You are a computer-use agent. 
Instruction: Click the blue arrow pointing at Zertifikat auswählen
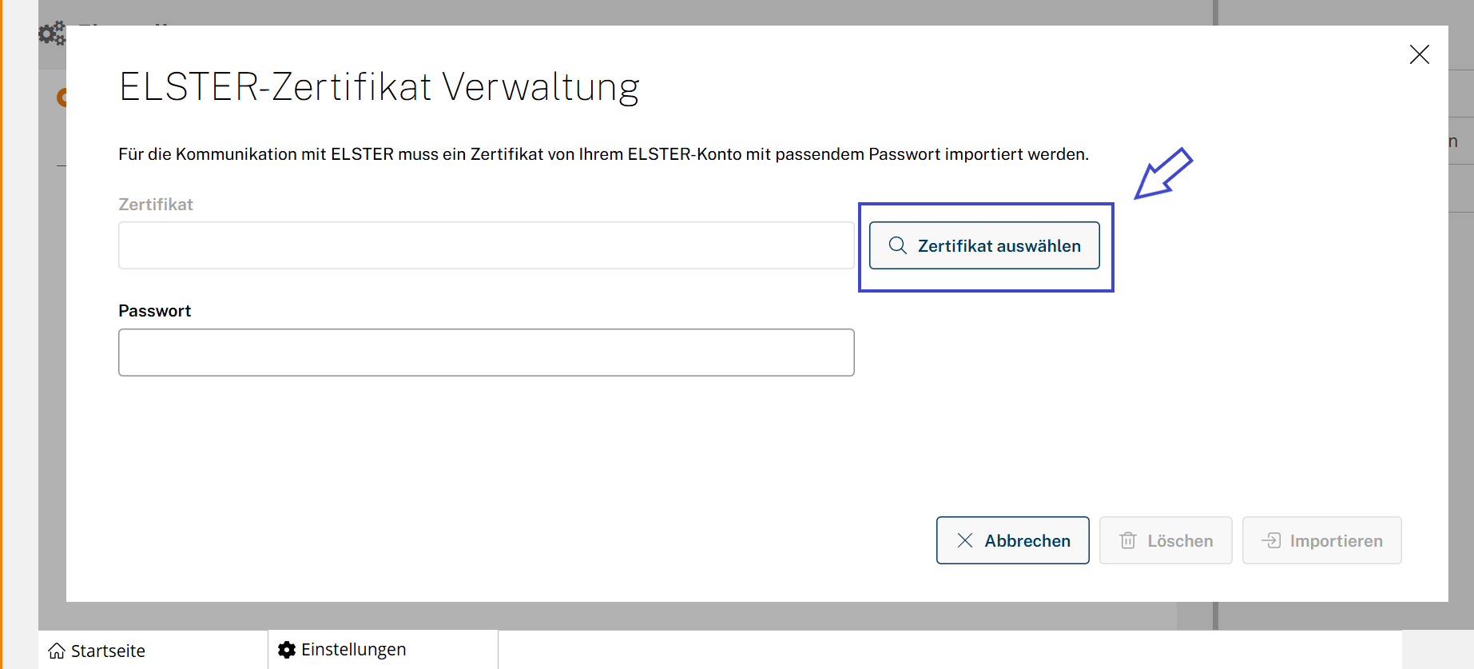pyautogui.click(x=1162, y=173)
